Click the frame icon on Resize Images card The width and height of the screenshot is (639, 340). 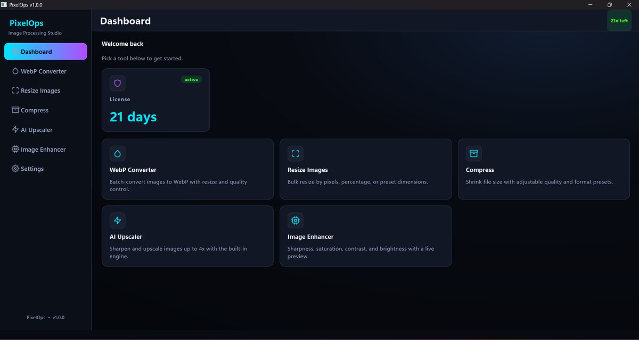click(296, 154)
